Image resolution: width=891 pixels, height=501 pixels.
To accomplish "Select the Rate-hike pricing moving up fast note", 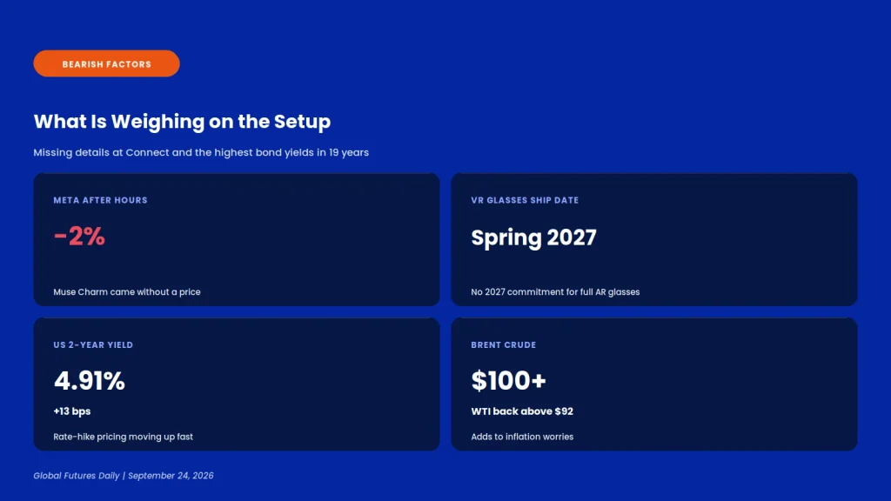I will click(x=124, y=437).
